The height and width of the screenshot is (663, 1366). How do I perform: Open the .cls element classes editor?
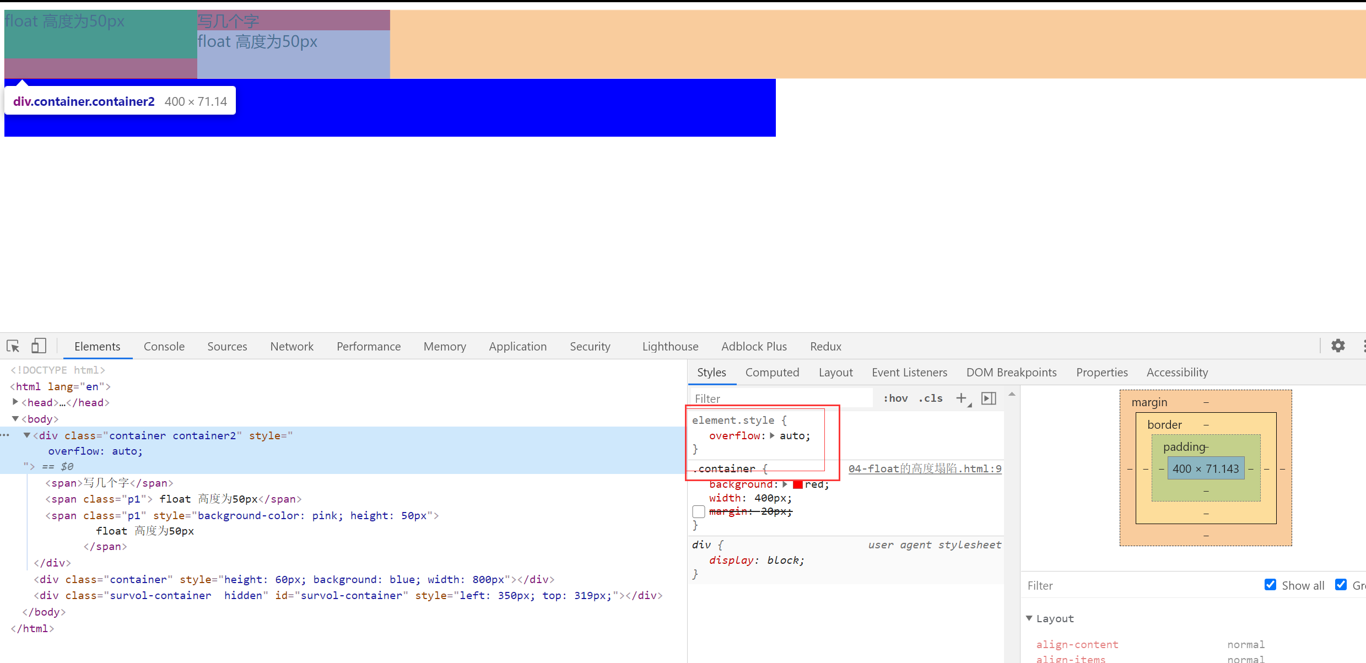[931, 398]
